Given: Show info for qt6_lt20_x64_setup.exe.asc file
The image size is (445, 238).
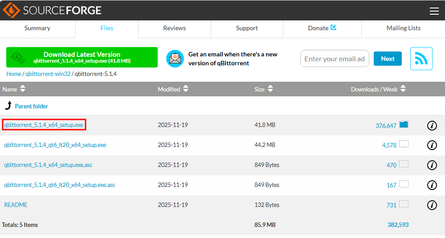Looking at the screenshot, I should [432, 185].
